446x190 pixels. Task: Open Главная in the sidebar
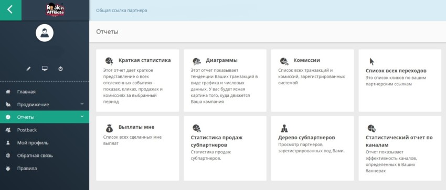coord(26,92)
